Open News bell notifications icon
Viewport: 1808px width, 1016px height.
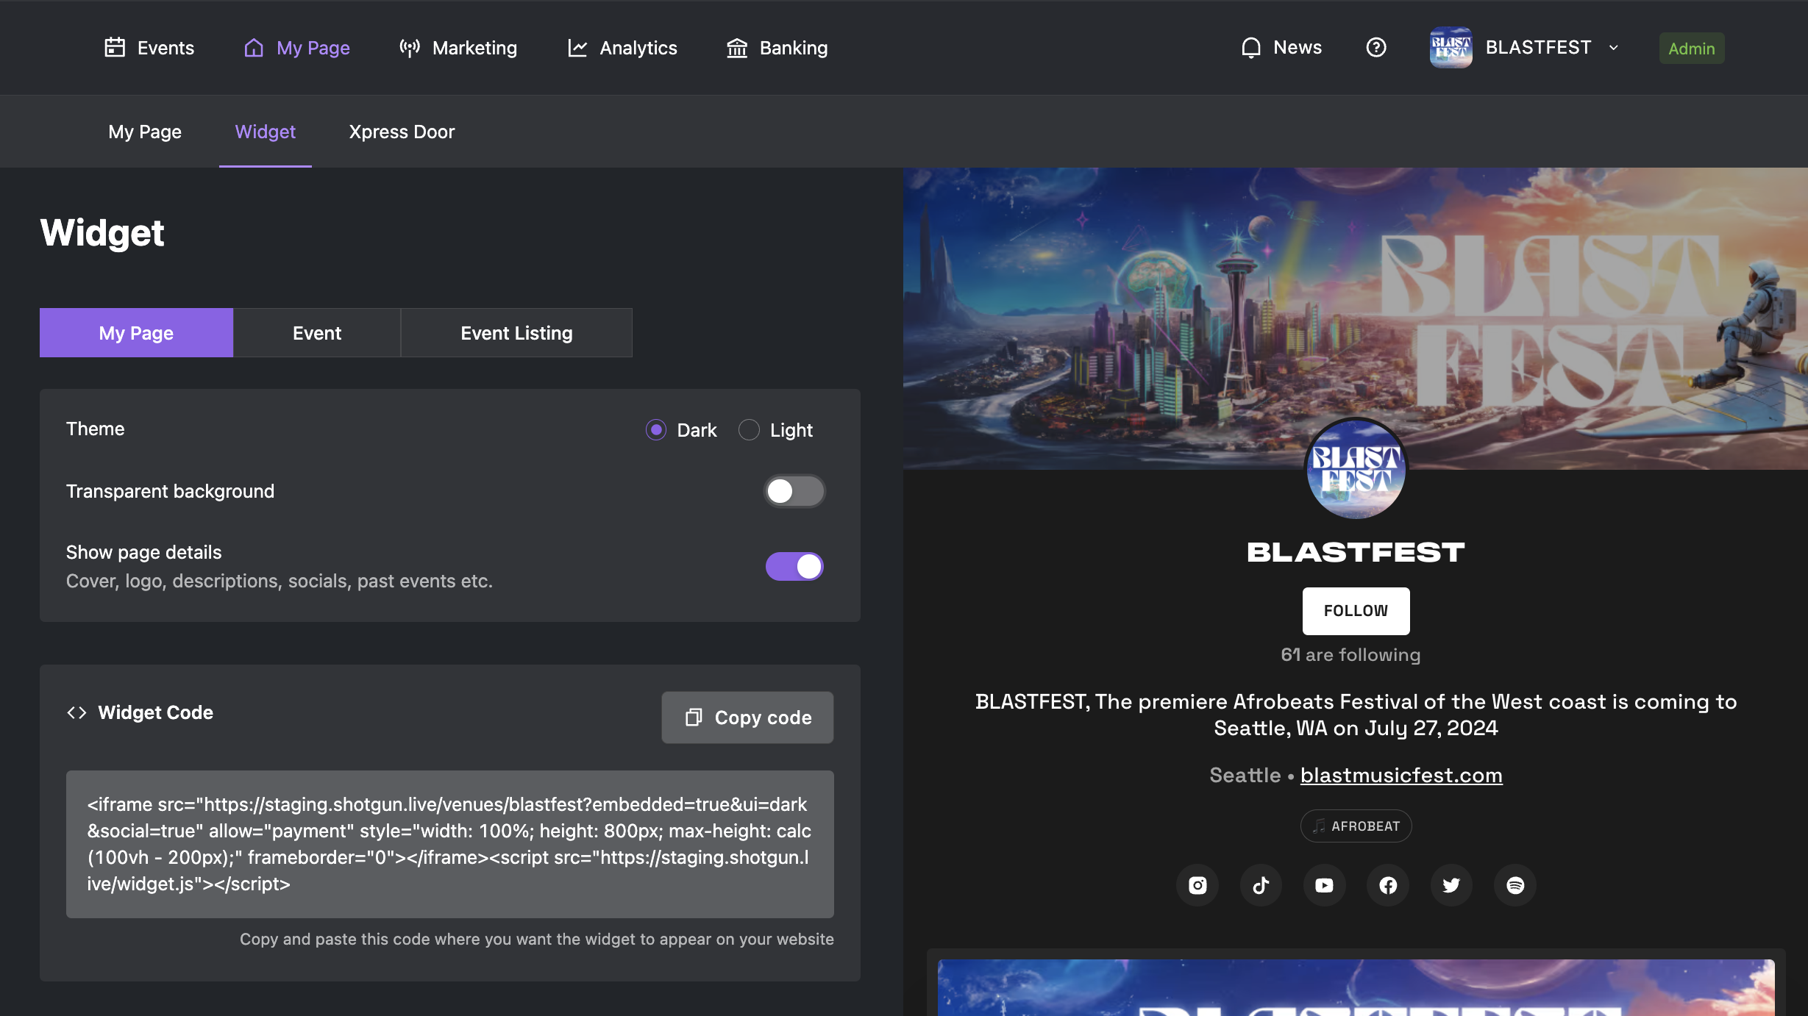point(1250,48)
